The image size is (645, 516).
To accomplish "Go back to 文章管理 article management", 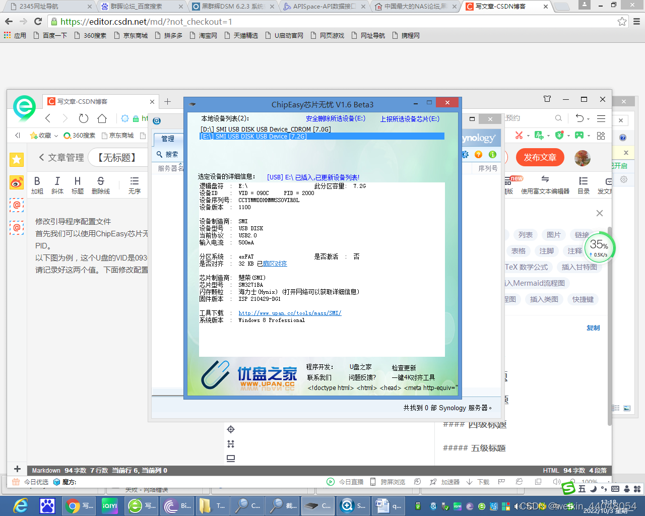I will pos(61,158).
